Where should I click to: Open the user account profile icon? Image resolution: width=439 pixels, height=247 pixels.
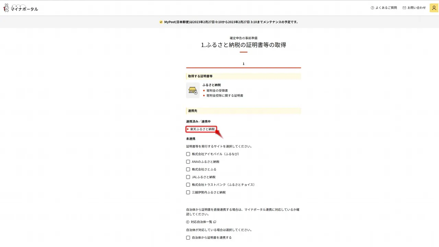(434, 8)
